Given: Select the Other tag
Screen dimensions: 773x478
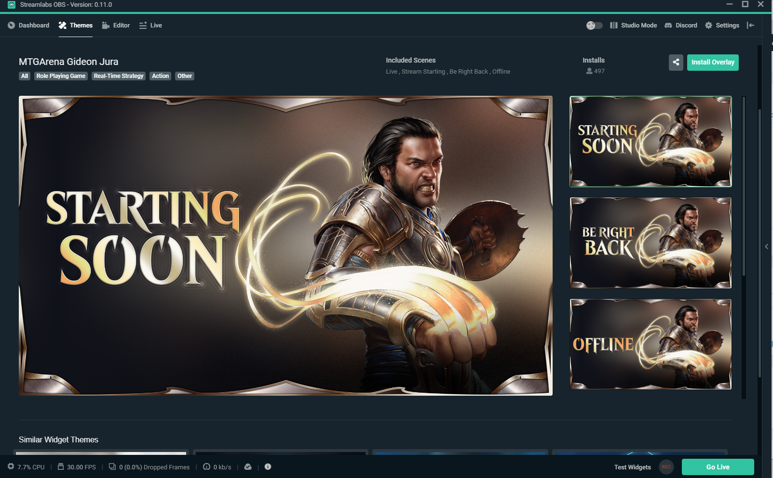Looking at the screenshot, I should (185, 76).
